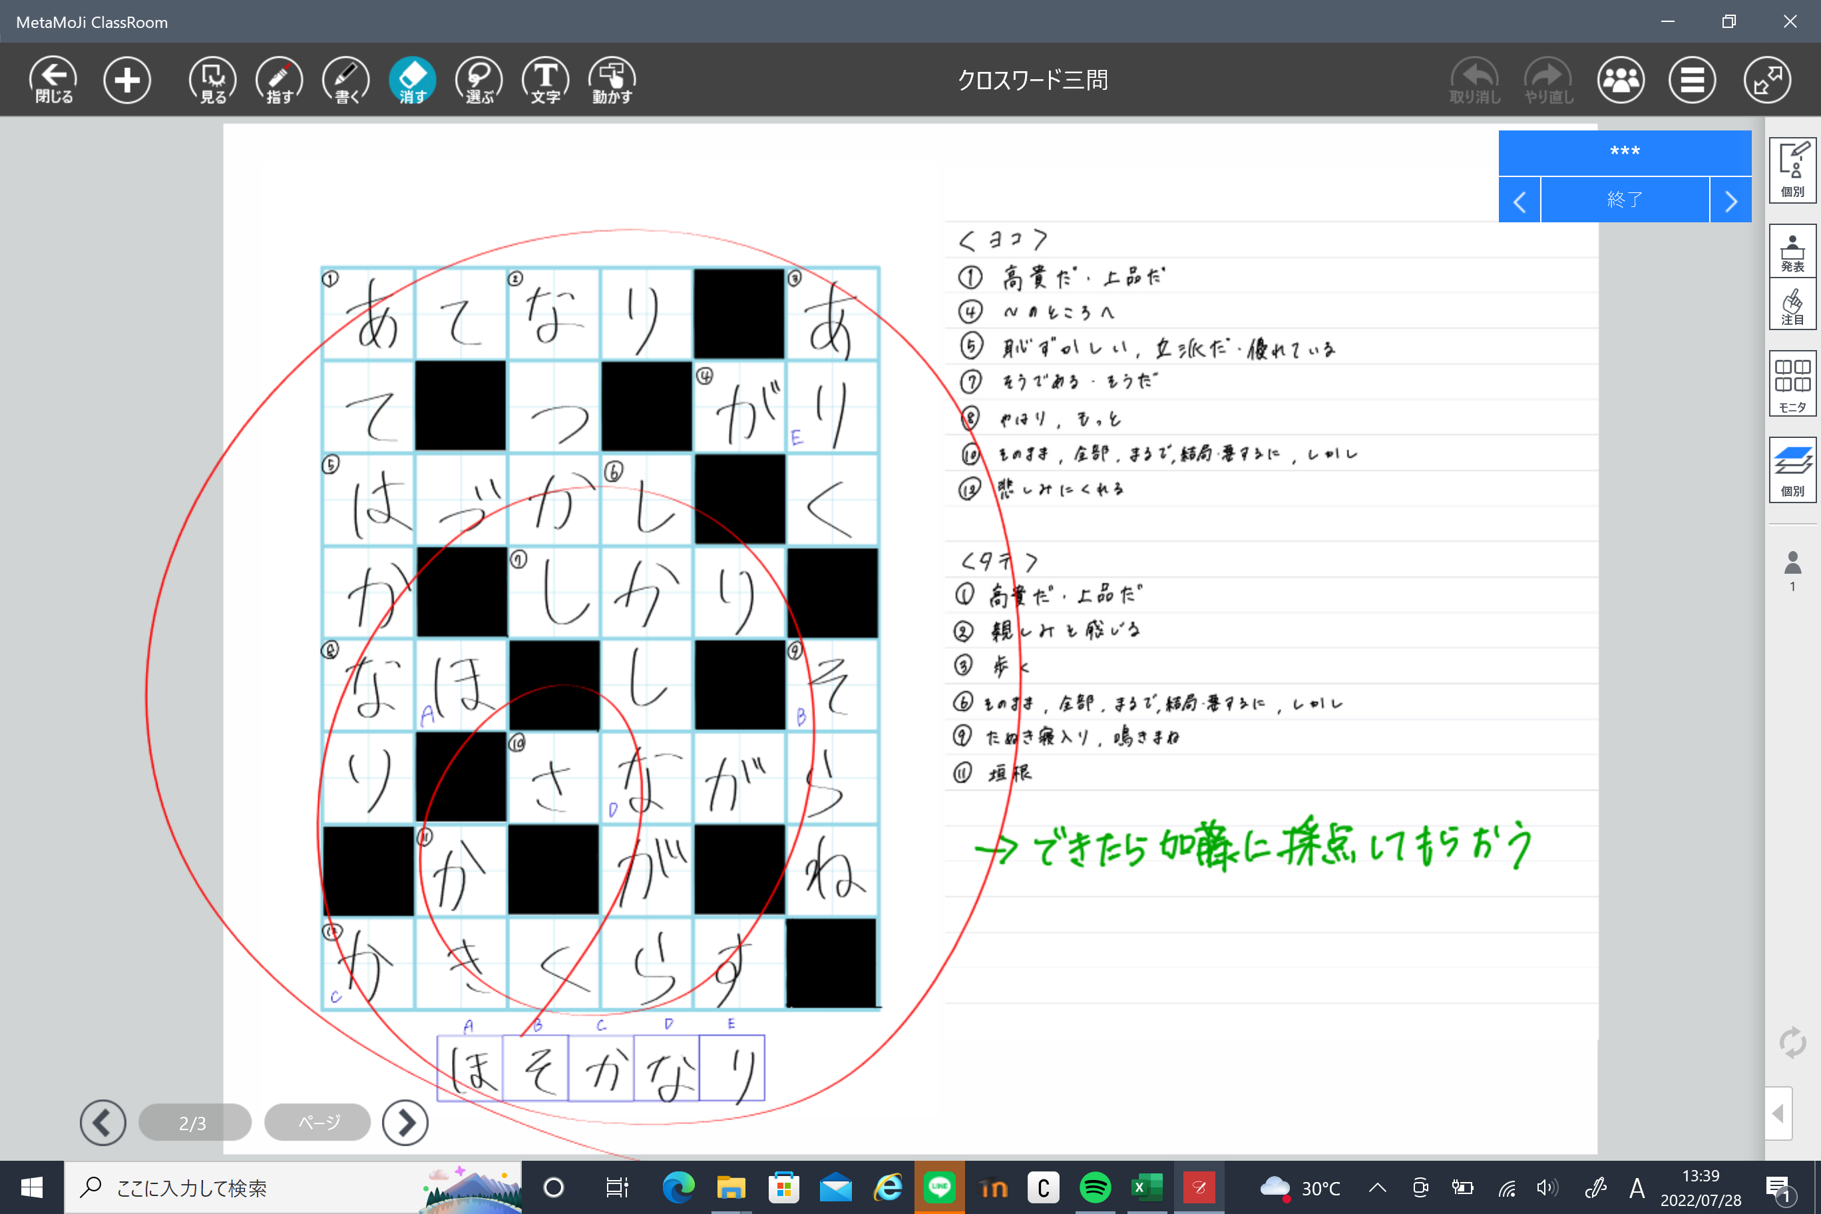1821x1214 pixels.
Task: Toggle the 個別 layer mode
Action: (1792, 469)
